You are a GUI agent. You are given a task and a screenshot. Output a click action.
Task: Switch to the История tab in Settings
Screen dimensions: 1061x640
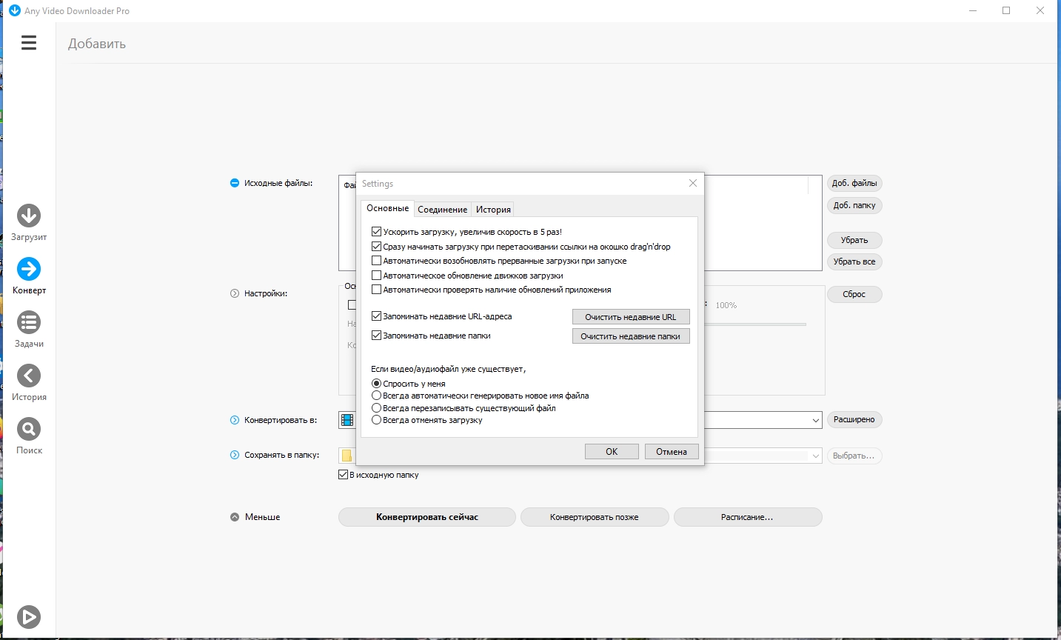tap(493, 210)
